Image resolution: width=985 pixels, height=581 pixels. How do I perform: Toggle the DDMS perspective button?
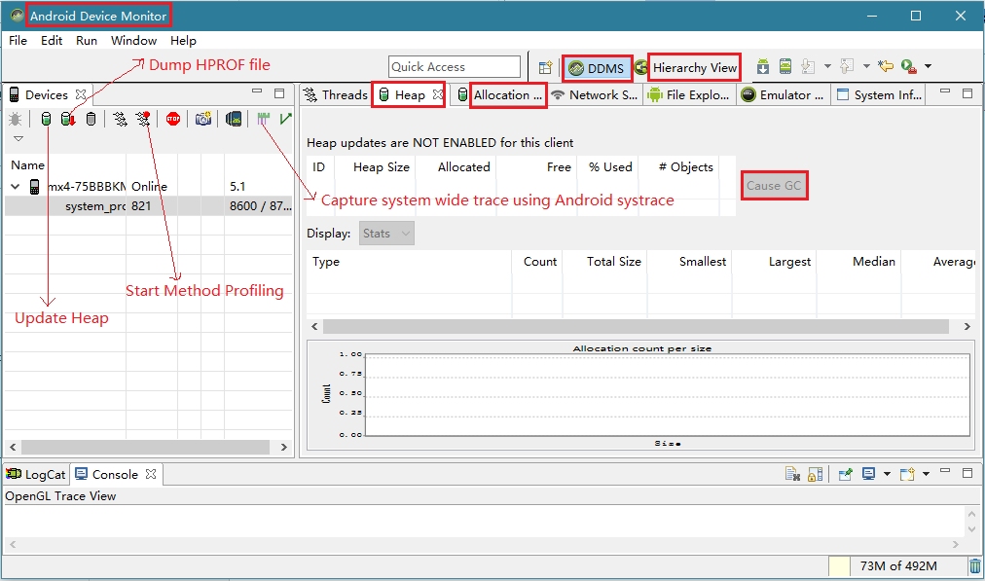598,67
